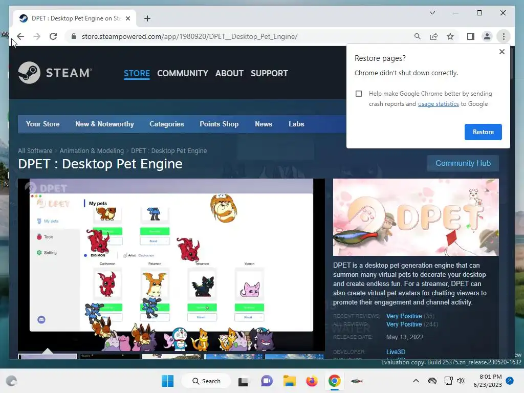The height and width of the screenshot is (393, 524).
Task: Click the address bar URL
Action: pyautogui.click(x=189, y=36)
